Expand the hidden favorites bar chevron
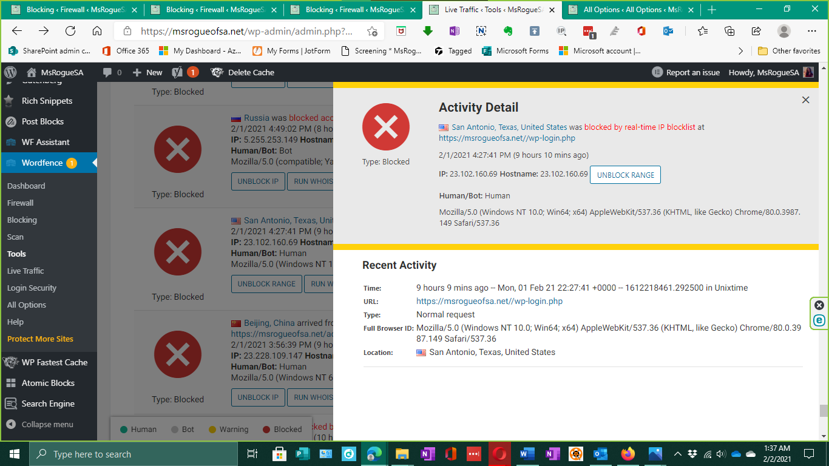Screen dimensions: 829x466 tap(740, 51)
